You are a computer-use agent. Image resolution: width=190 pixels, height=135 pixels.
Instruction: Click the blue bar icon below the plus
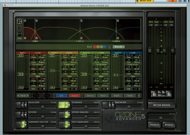click(163, 96)
